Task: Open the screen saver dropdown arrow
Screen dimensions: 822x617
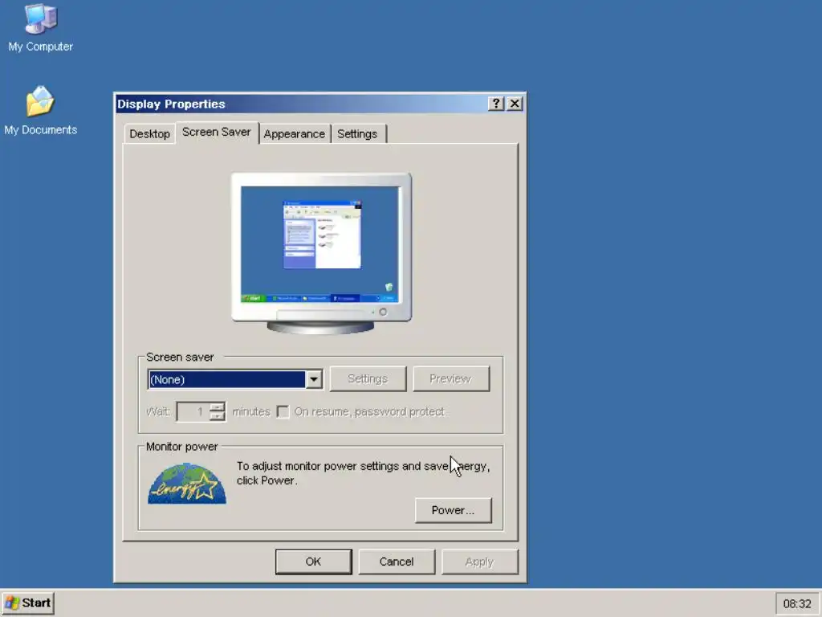Action: tap(314, 379)
